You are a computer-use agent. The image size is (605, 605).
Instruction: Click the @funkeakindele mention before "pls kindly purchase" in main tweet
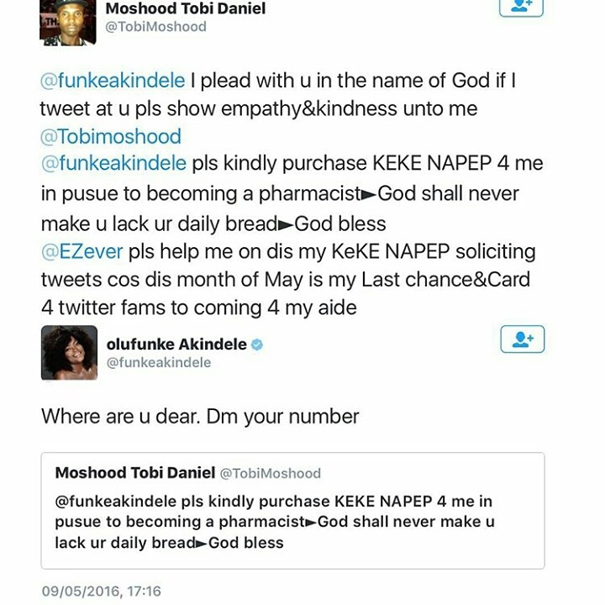pos(113,163)
